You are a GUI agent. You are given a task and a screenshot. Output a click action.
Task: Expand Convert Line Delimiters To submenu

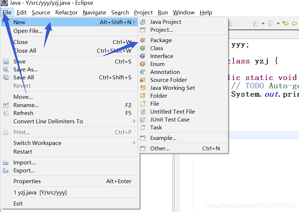coord(134,121)
